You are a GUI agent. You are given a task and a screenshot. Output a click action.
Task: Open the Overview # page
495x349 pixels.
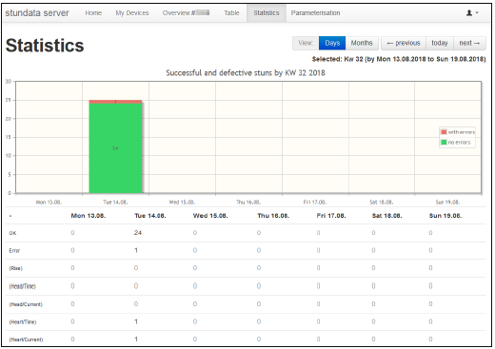[x=186, y=13]
